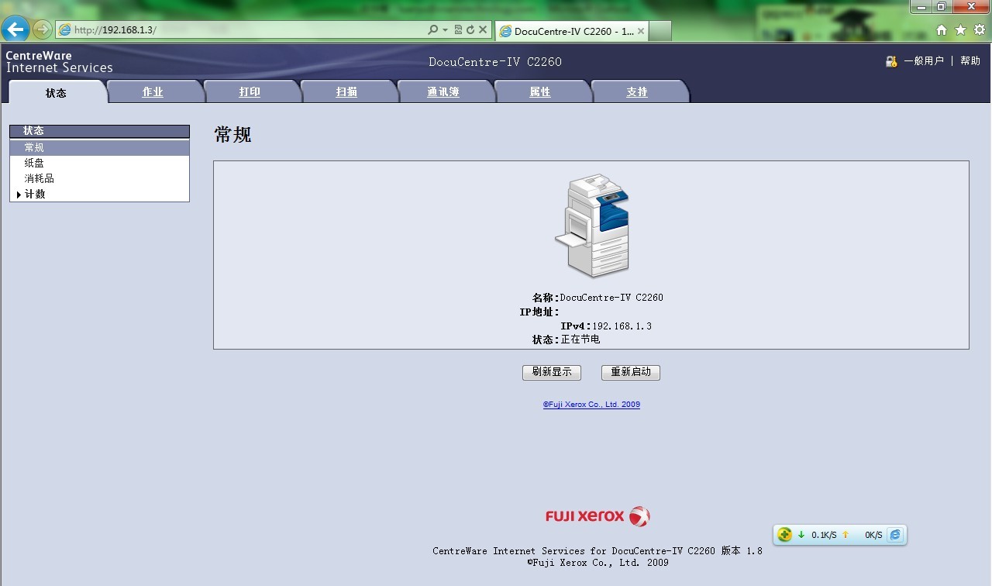This screenshot has width=992, height=586.
Task: Select 常规 in the status sidebar
Action: (99, 147)
